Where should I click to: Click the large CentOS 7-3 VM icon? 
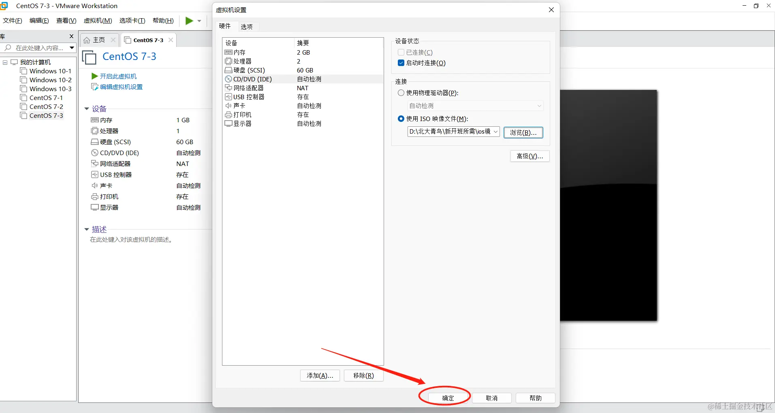pos(90,57)
